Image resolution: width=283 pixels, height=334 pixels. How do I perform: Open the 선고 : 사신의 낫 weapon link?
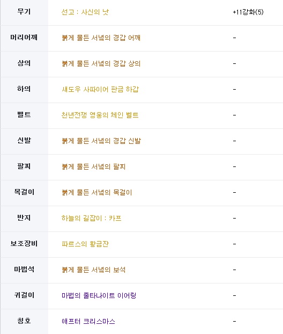tap(85, 12)
